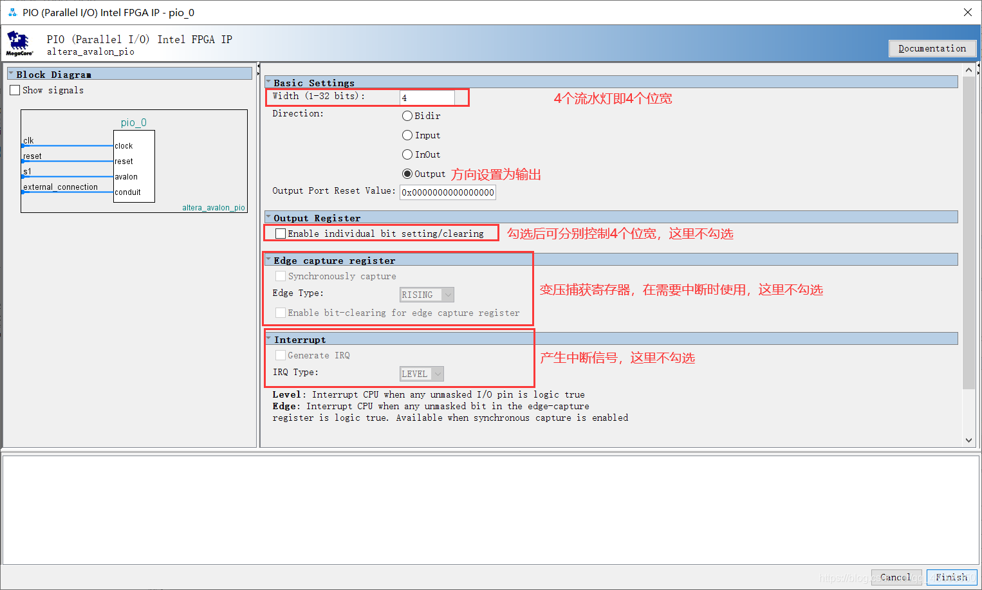Screen dimensions: 982x590
Task: Click the external_connection label in diagram
Action: pyautogui.click(x=60, y=187)
